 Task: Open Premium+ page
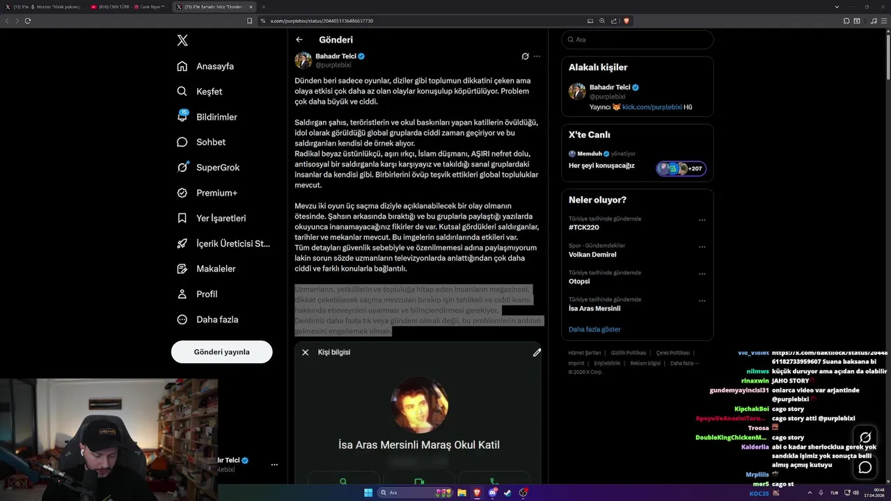(x=207, y=193)
